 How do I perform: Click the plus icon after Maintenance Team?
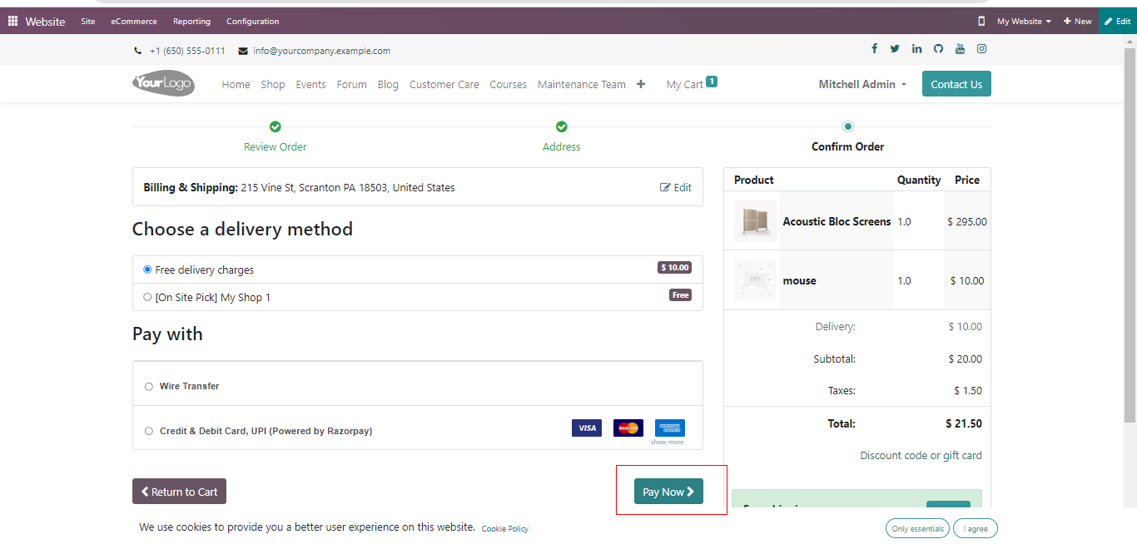click(641, 84)
